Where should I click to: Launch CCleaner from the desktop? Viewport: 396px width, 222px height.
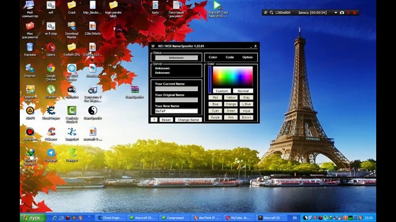tap(51, 134)
